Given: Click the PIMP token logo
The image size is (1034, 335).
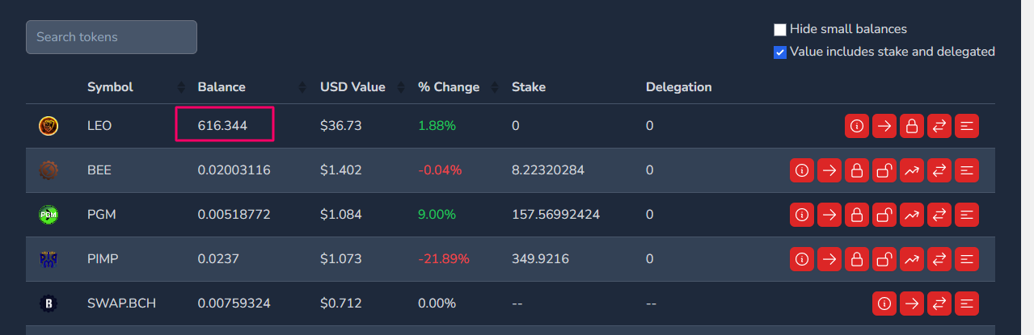Looking at the screenshot, I should tap(49, 259).
